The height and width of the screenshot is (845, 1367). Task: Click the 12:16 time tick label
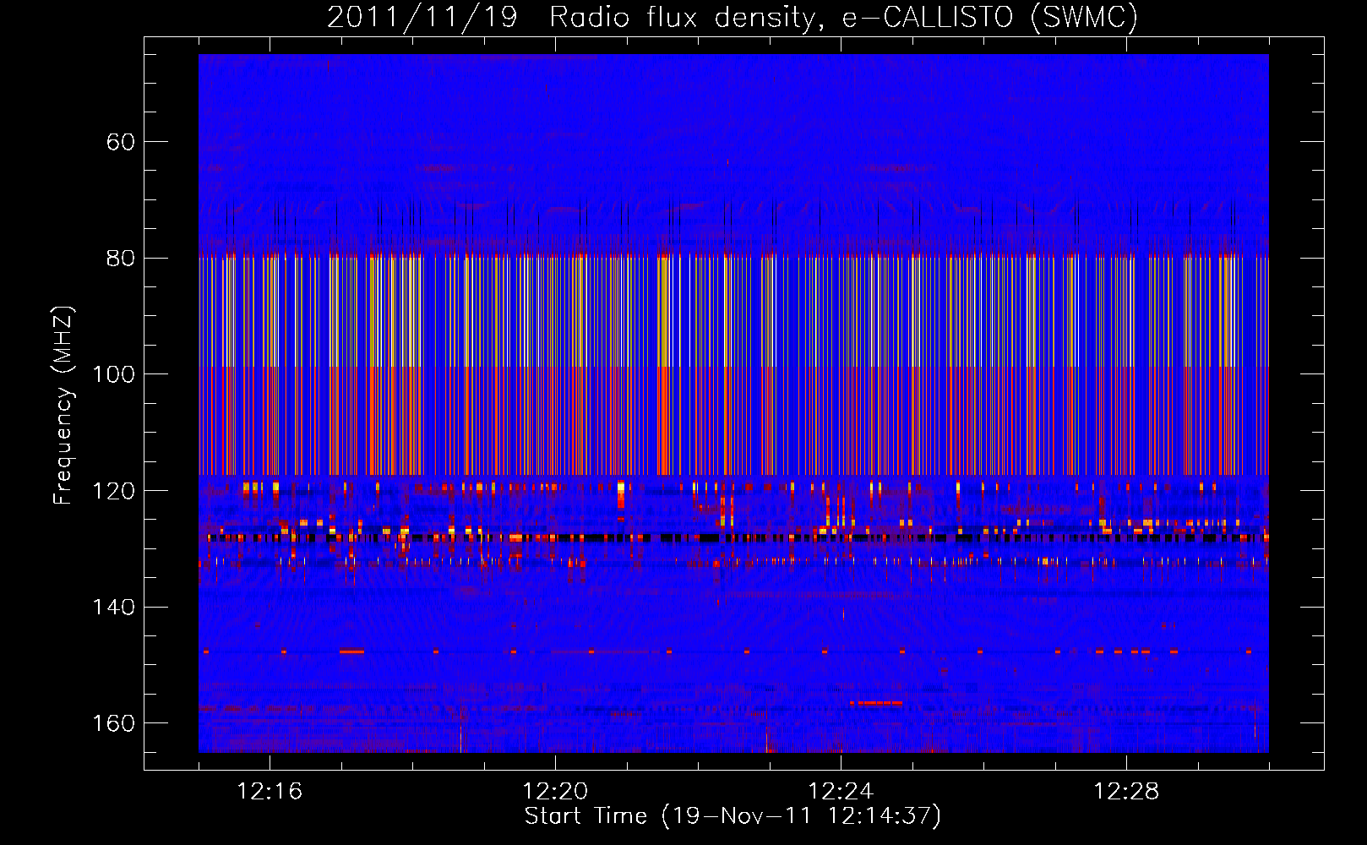point(270,792)
